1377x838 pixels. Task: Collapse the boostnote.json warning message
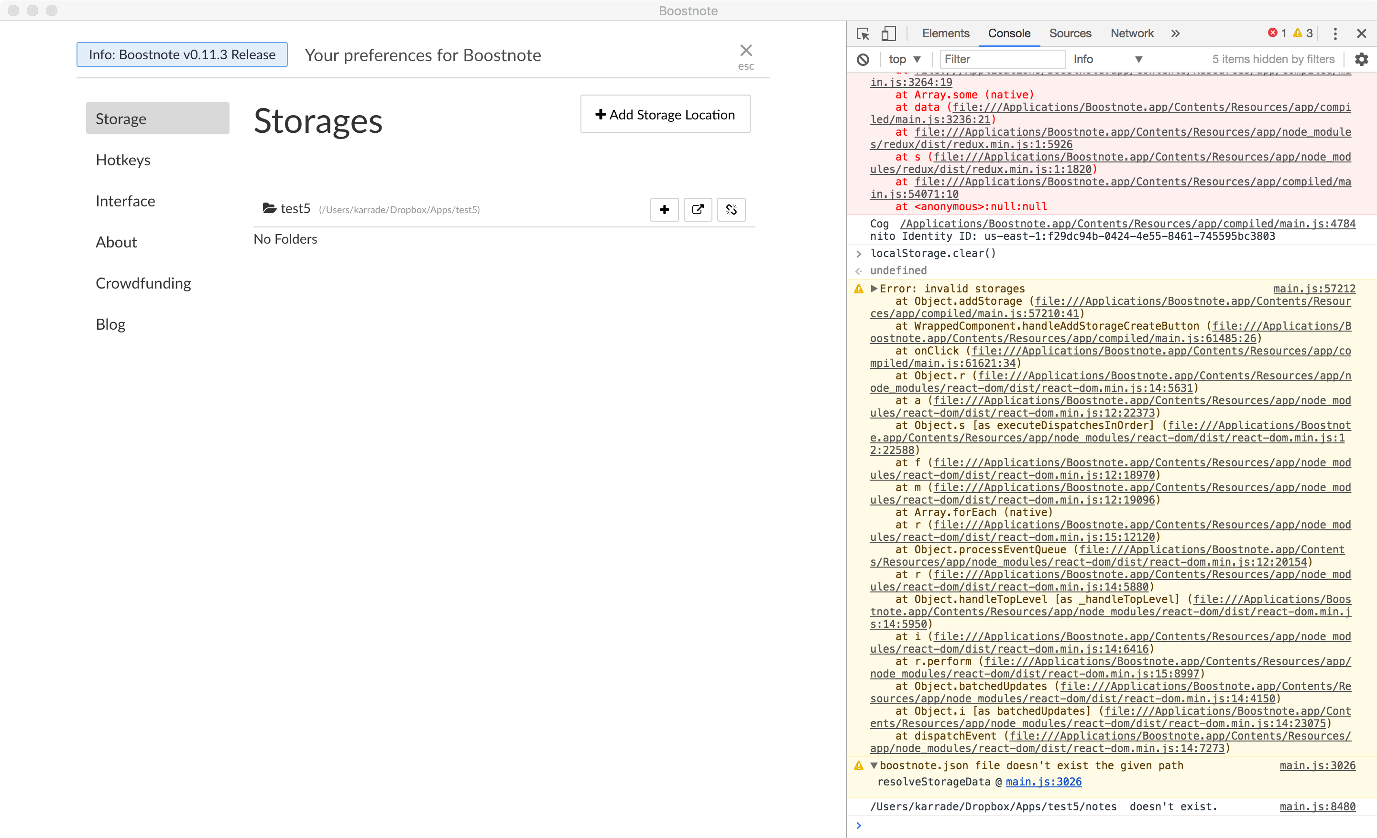[x=874, y=765]
